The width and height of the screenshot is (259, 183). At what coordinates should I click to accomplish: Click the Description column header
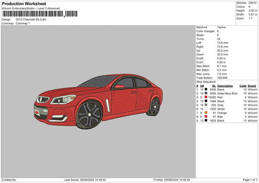(x=225, y=85)
